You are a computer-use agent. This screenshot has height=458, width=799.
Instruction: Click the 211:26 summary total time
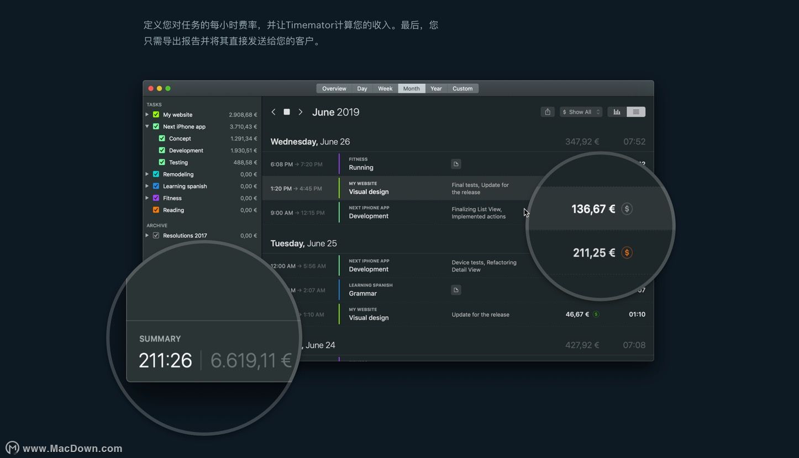click(165, 360)
